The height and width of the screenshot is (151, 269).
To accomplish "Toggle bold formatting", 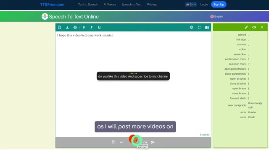I will pos(84,27).
